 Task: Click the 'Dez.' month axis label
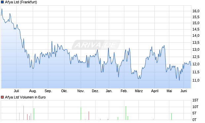[x=96, y=91]
